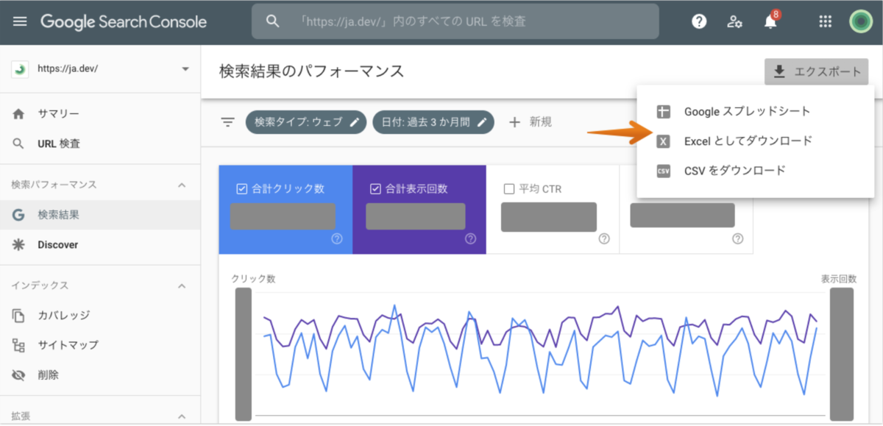Click the 表示回数 axis label
The width and height of the screenshot is (883, 426).
(839, 279)
